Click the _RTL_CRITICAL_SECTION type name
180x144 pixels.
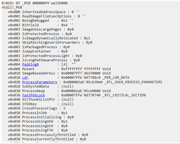[x=124, y=95]
